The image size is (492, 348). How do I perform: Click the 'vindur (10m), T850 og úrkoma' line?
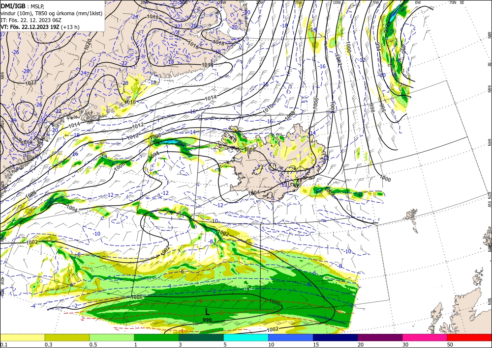52,13
